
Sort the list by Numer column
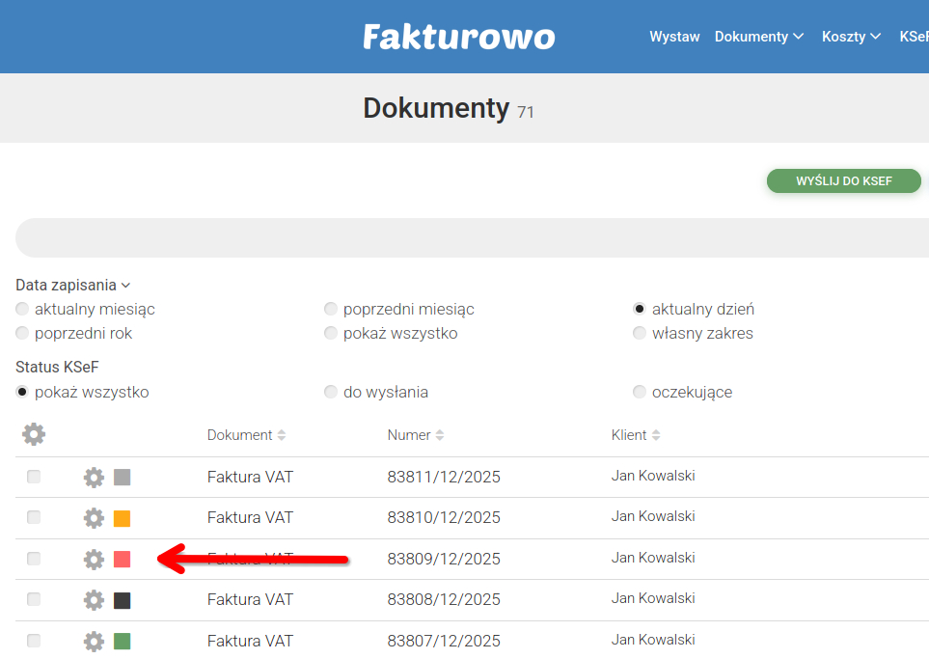click(x=410, y=434)
